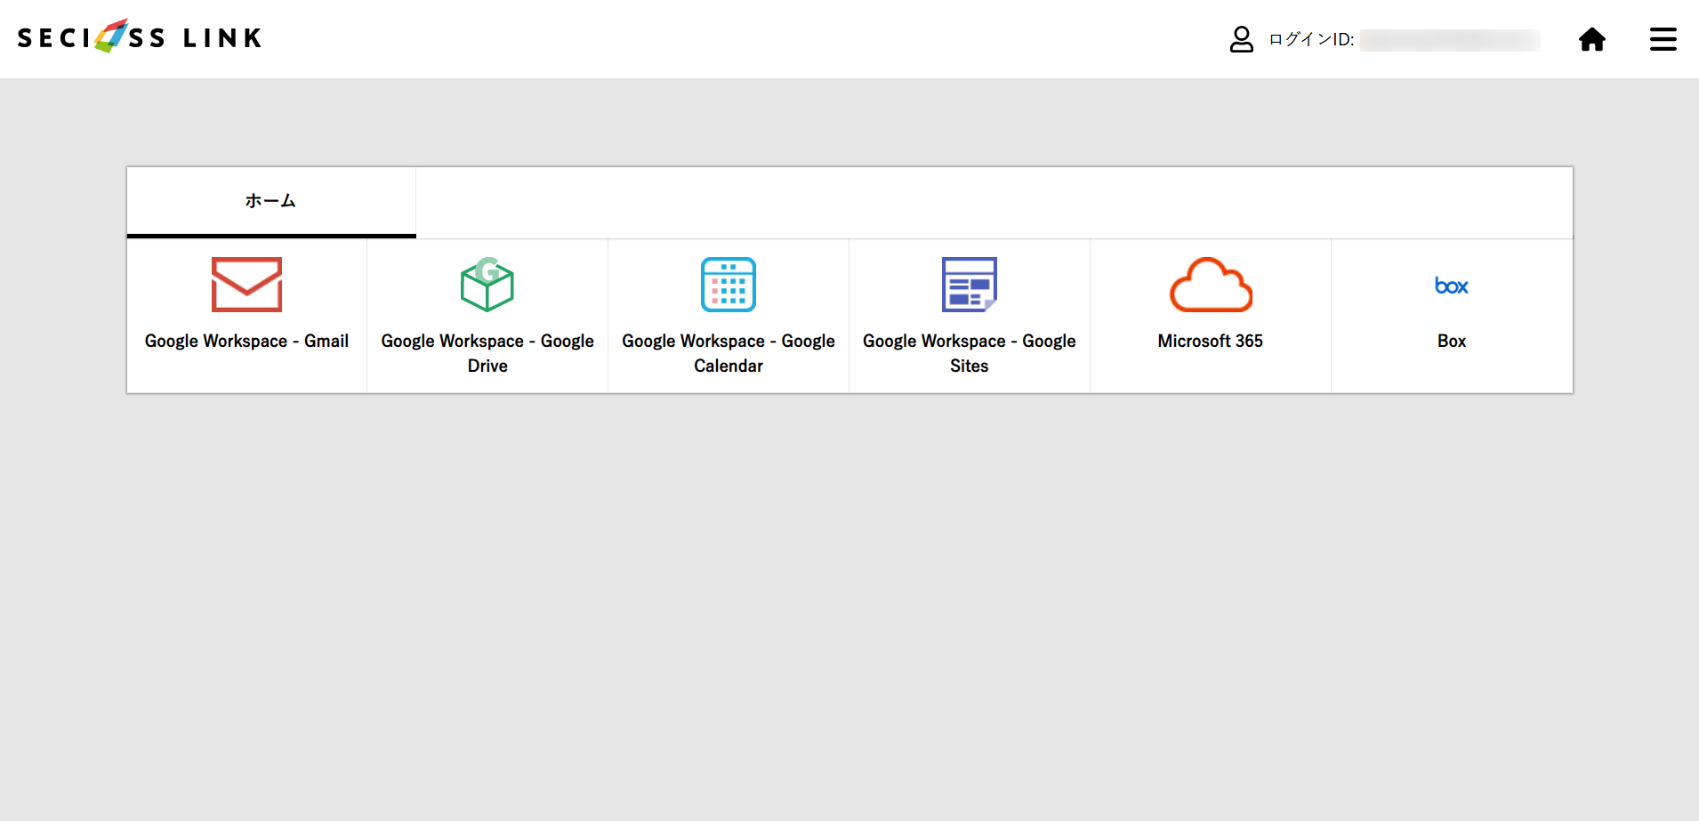Image resolution: width=1699 pixels, height=821 pixels.
Task: Click the Microsoft 365 label
Action: click(1211, 341)
